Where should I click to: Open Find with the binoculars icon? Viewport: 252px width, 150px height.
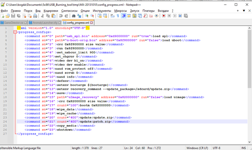click(x=75, y=16)
